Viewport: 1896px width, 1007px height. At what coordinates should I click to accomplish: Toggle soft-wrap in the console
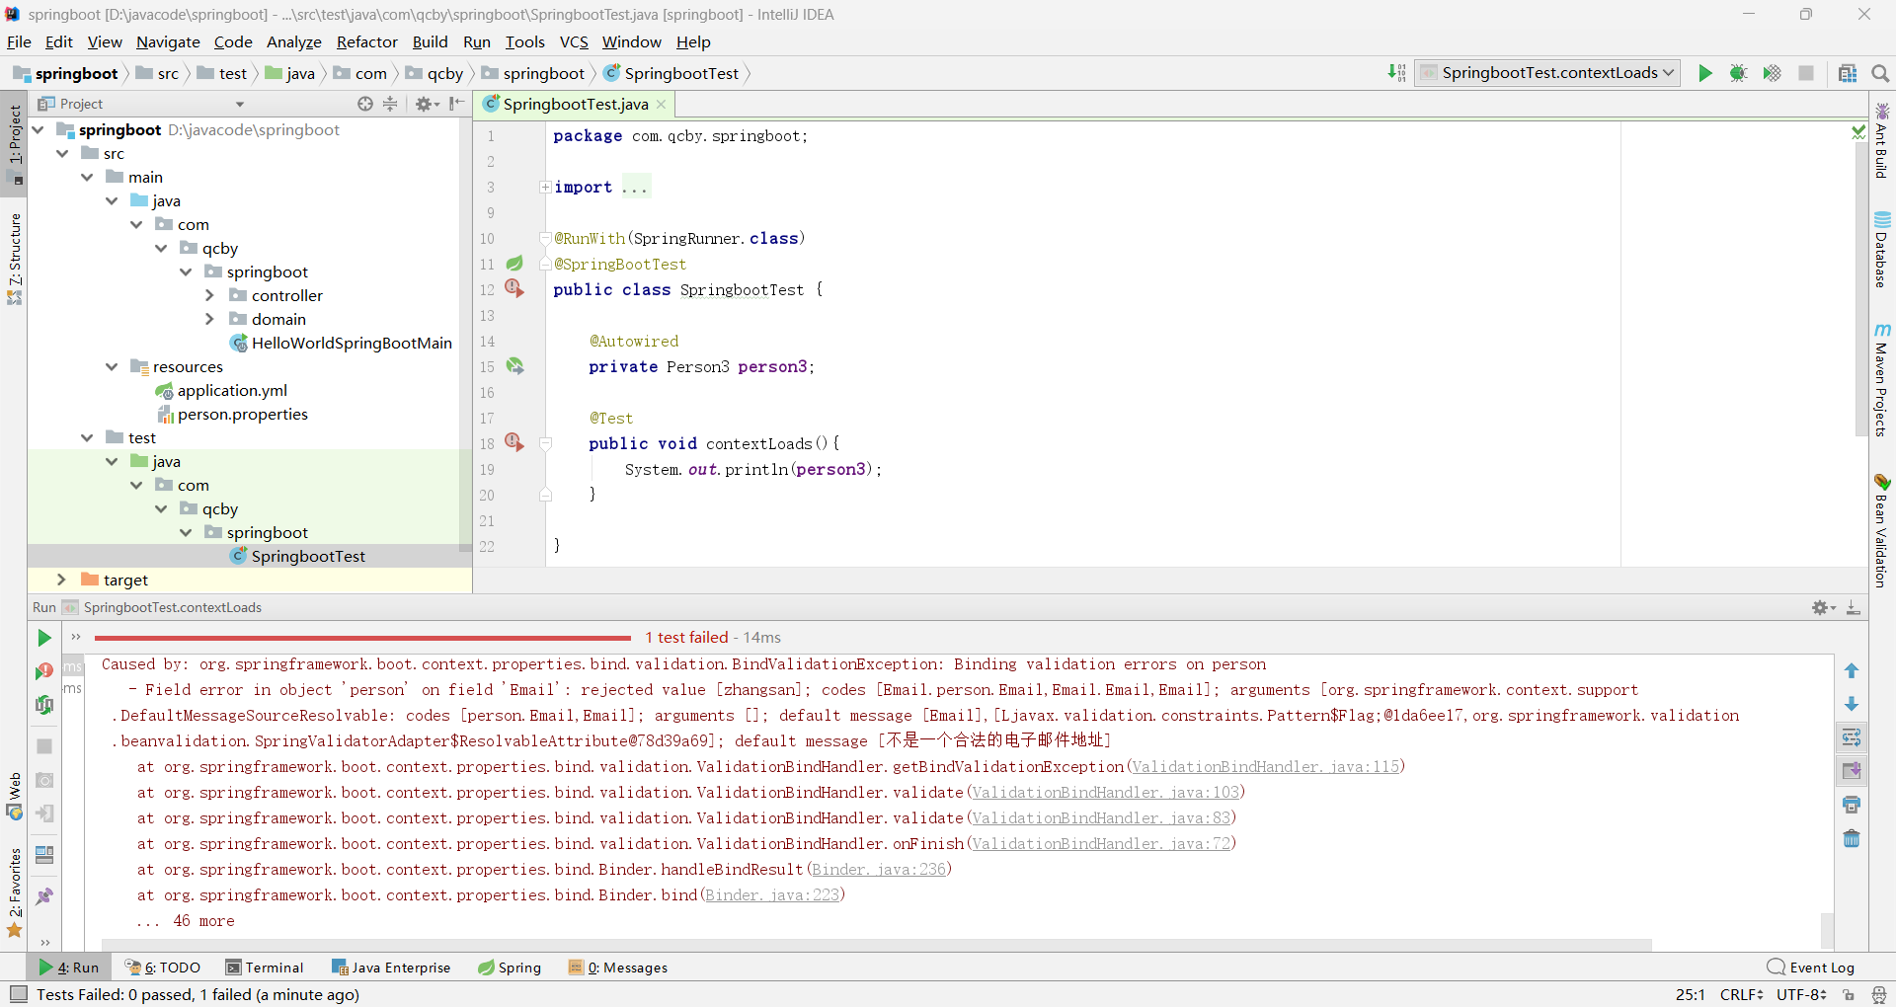[x=1852, y=737]
